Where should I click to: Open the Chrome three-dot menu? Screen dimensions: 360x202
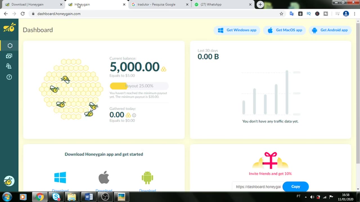point(355,14)
